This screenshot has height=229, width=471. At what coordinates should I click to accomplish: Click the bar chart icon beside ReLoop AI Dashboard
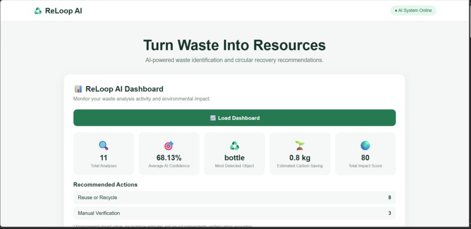pos(78,89)
